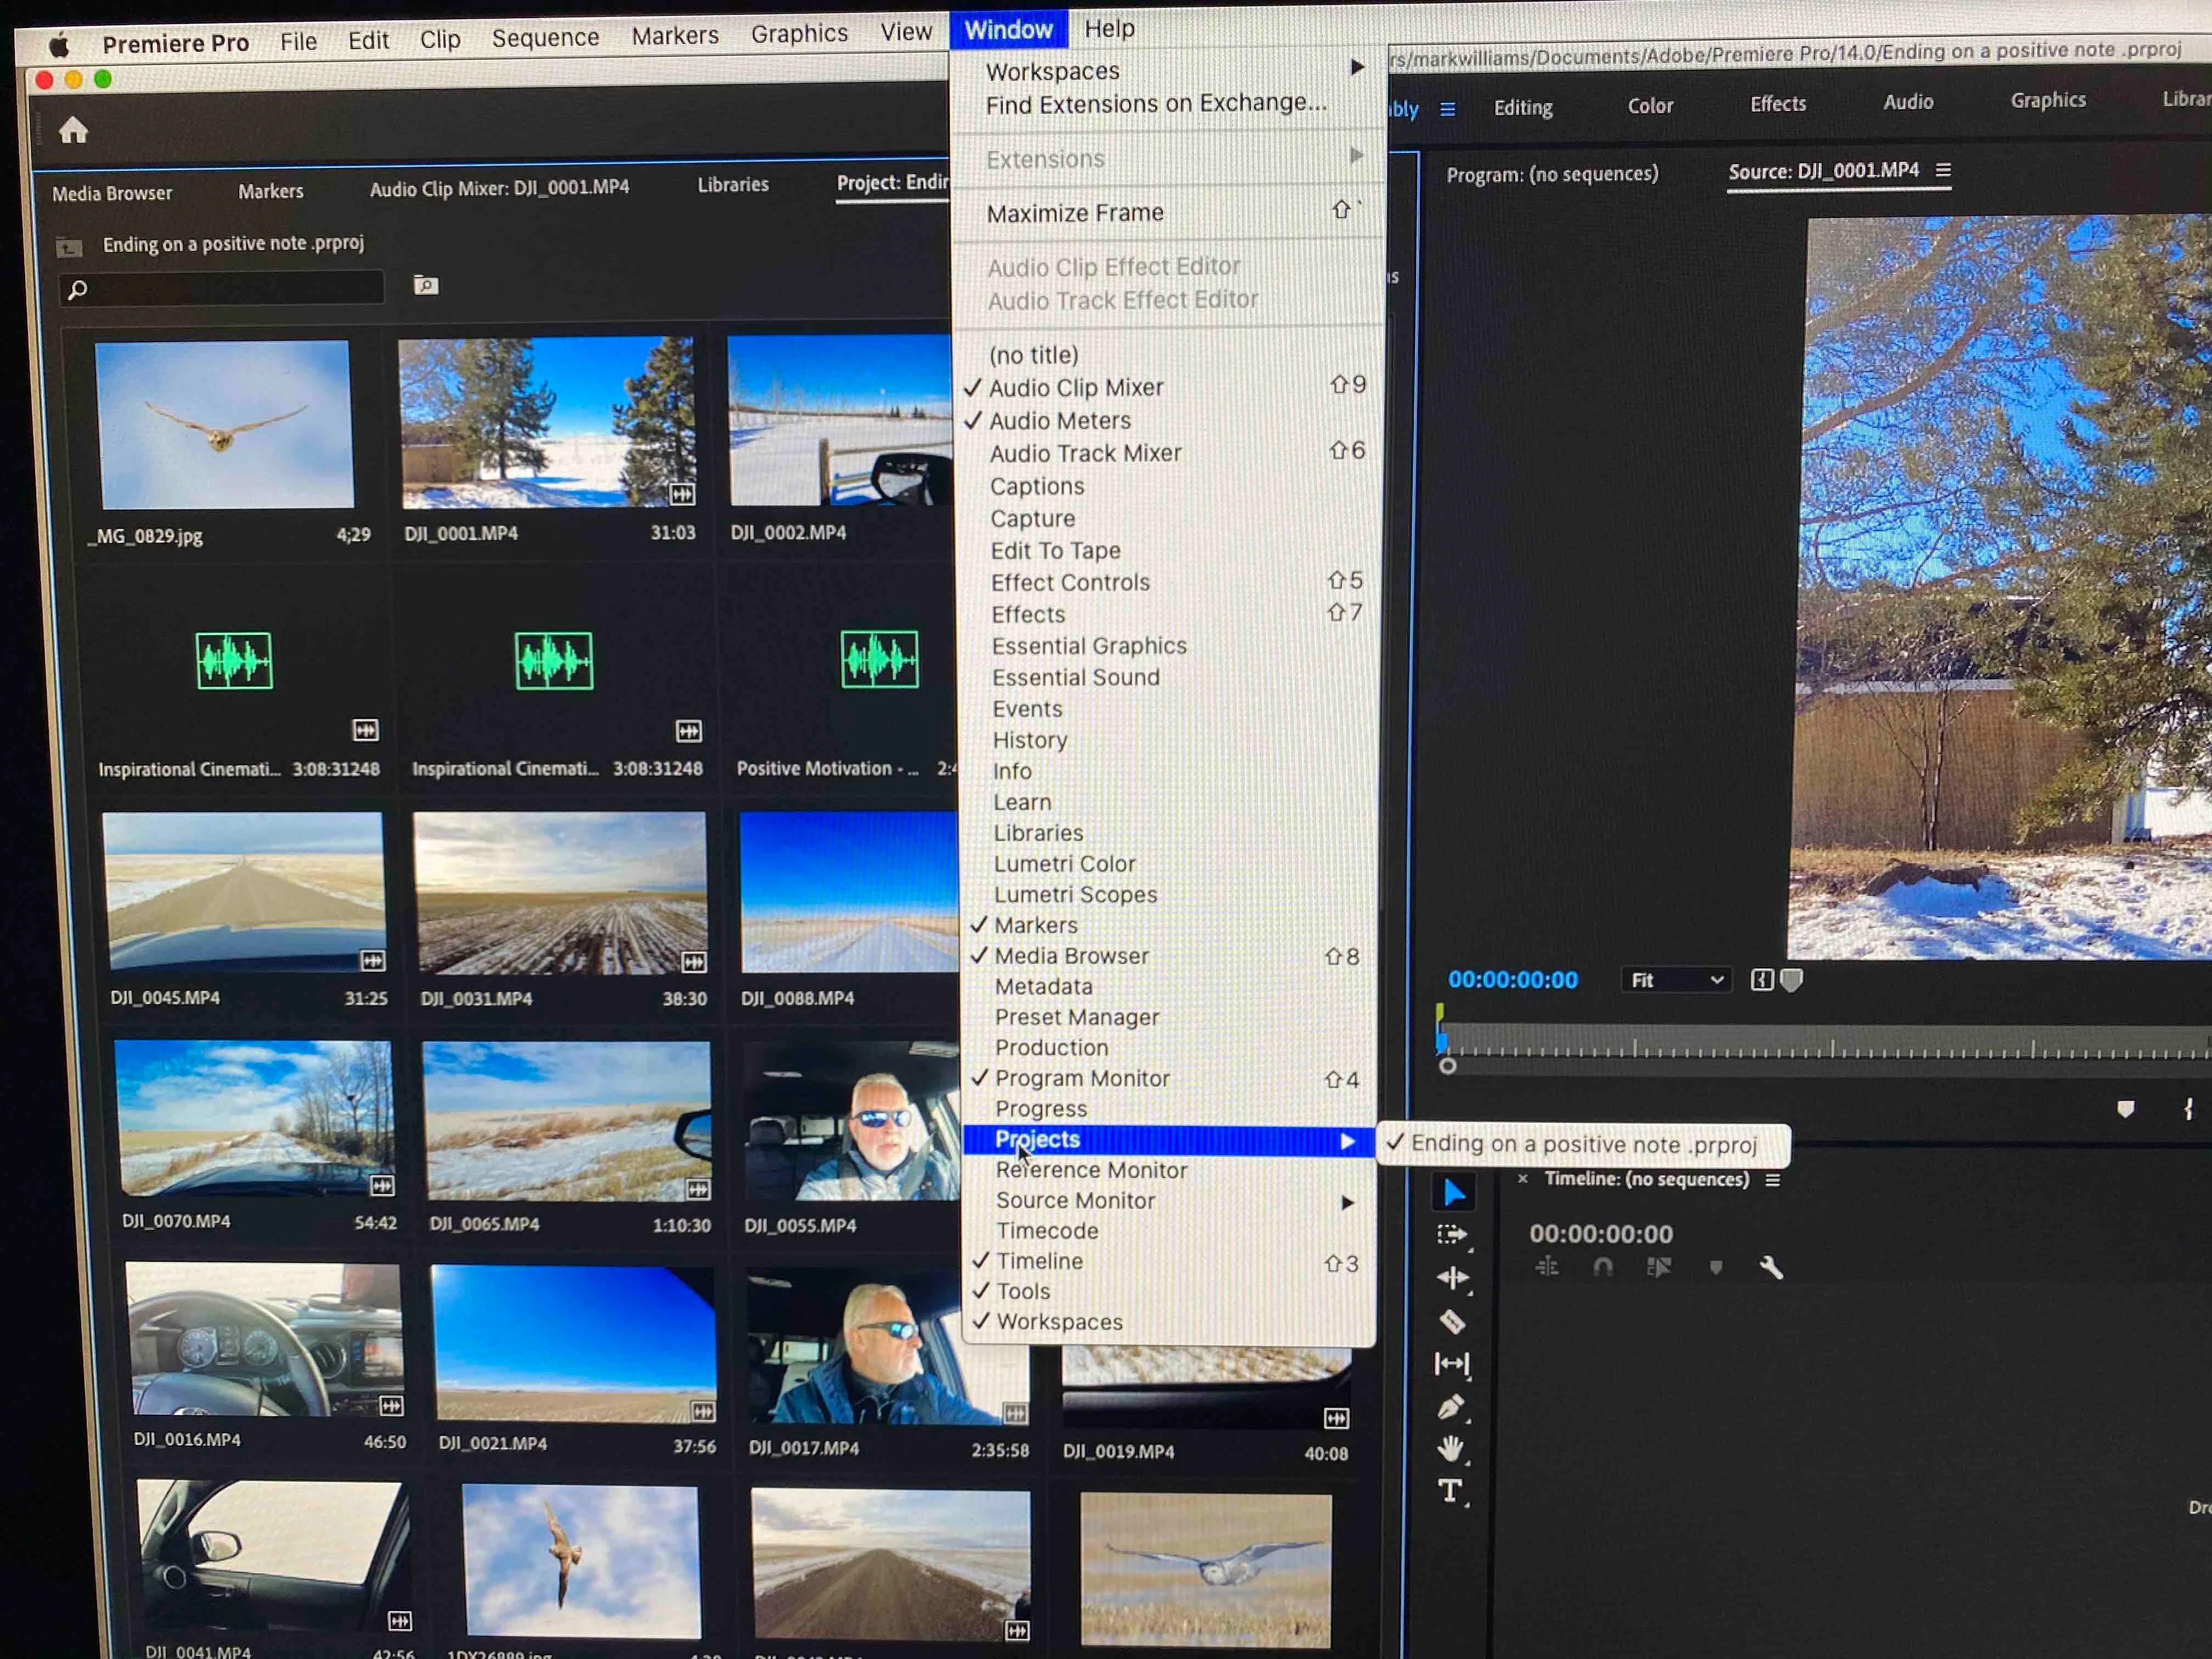Screen dimensions: 2212x1659
Task: Click Find Extensions on Exchange
Action: click(1156, 104)
